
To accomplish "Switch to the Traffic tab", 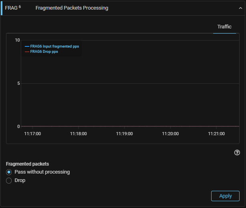I will coord(224,27).
